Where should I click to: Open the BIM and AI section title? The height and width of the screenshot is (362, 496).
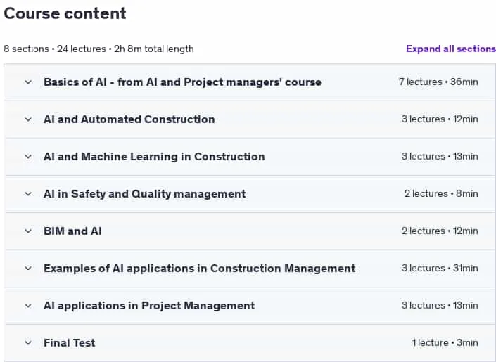pos(72,231)
